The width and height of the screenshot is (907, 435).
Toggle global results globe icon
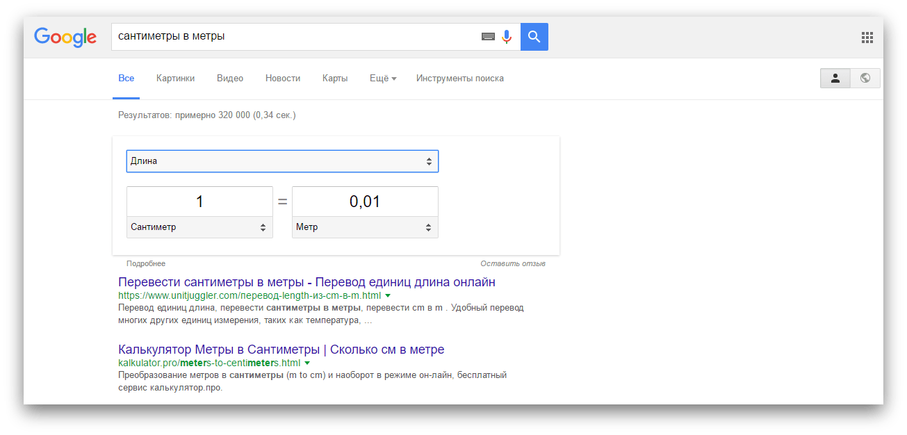coord(865,79)
